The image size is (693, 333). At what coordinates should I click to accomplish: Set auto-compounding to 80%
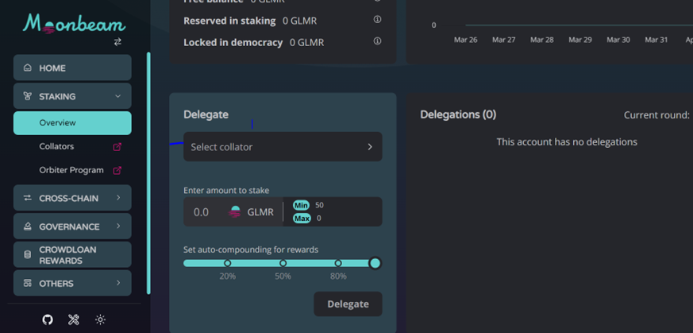point(338,263)
